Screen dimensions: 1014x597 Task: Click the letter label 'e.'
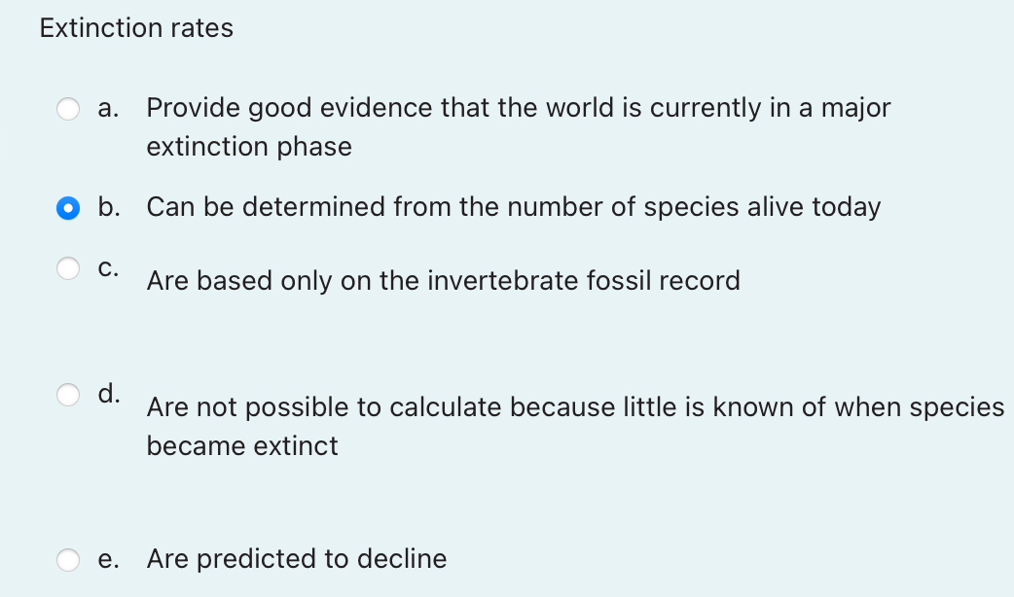109,559
